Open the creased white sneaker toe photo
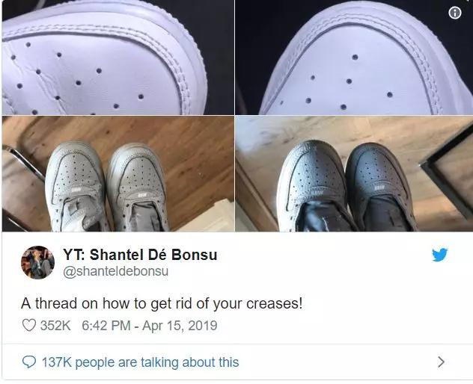Screen dimensions: 473x384 pyautogui.click(x=118, y=58)
